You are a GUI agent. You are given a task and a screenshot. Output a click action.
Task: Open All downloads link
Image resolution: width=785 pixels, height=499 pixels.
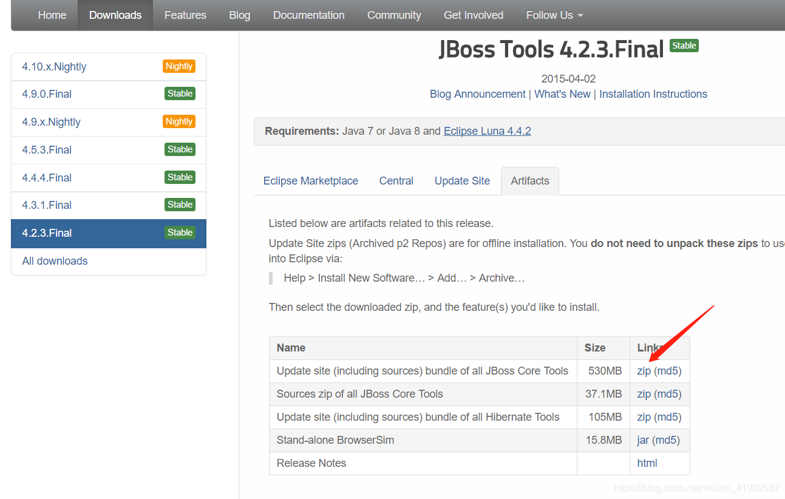[55, 261]
